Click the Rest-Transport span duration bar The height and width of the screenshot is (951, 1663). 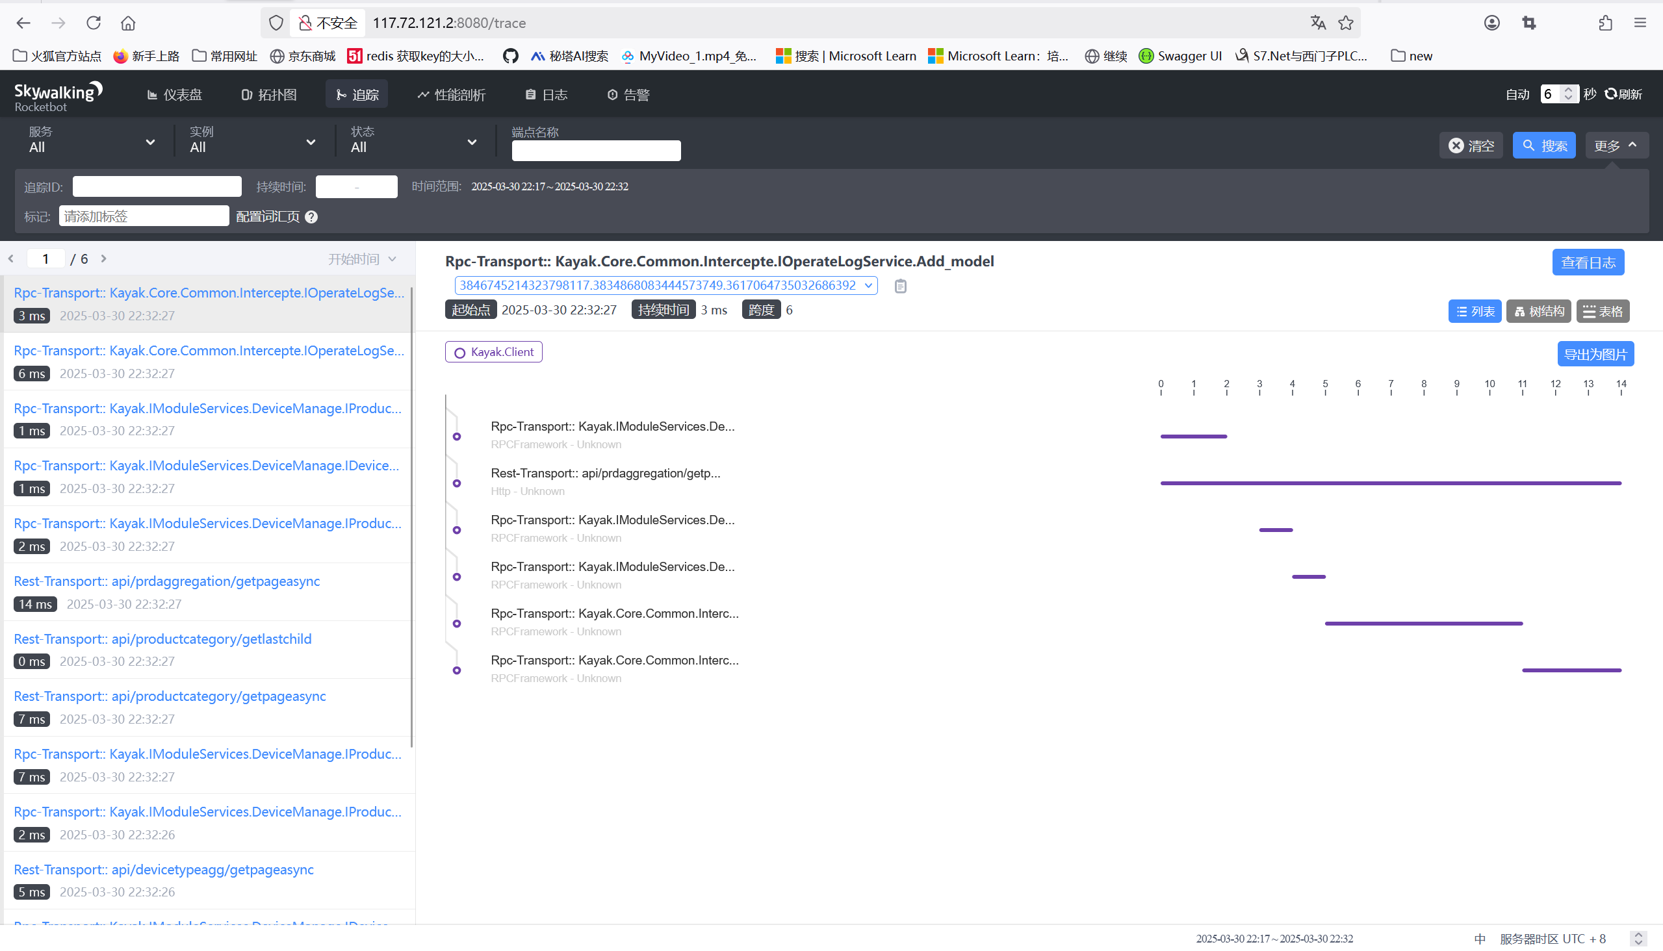tap(1390, 483)
